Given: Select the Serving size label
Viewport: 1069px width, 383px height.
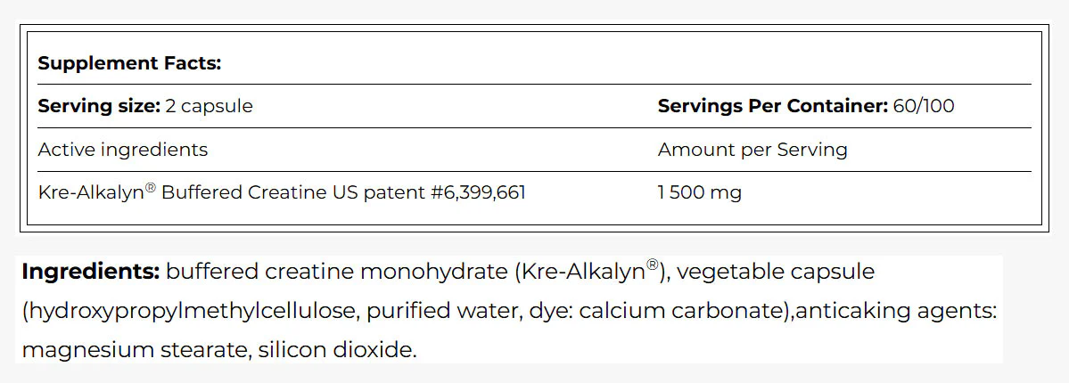Looking at the screenshot, I should 99,107.
